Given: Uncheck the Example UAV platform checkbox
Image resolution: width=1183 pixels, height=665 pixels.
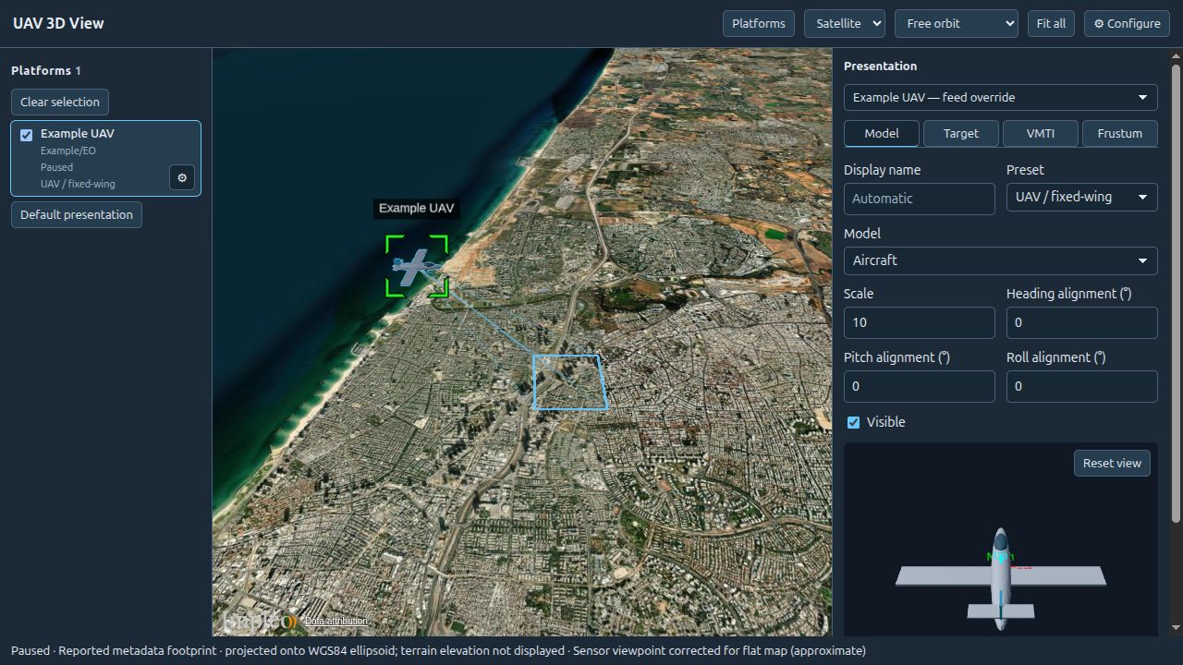Looking at the screenshot, I should point(26,135).
